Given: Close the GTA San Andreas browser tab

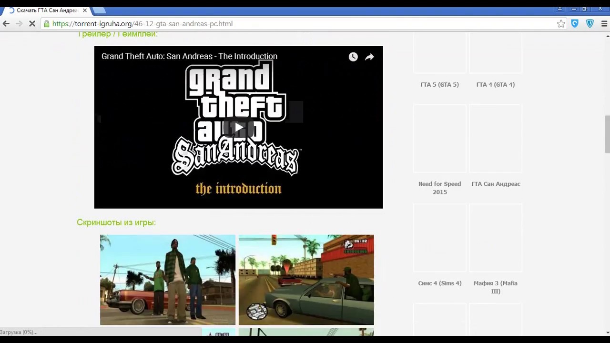Looking at the screenshot, I should 84,10.
